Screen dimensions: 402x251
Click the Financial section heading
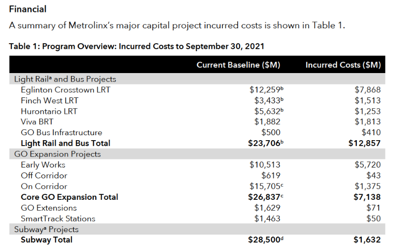(x=28, y=9)
